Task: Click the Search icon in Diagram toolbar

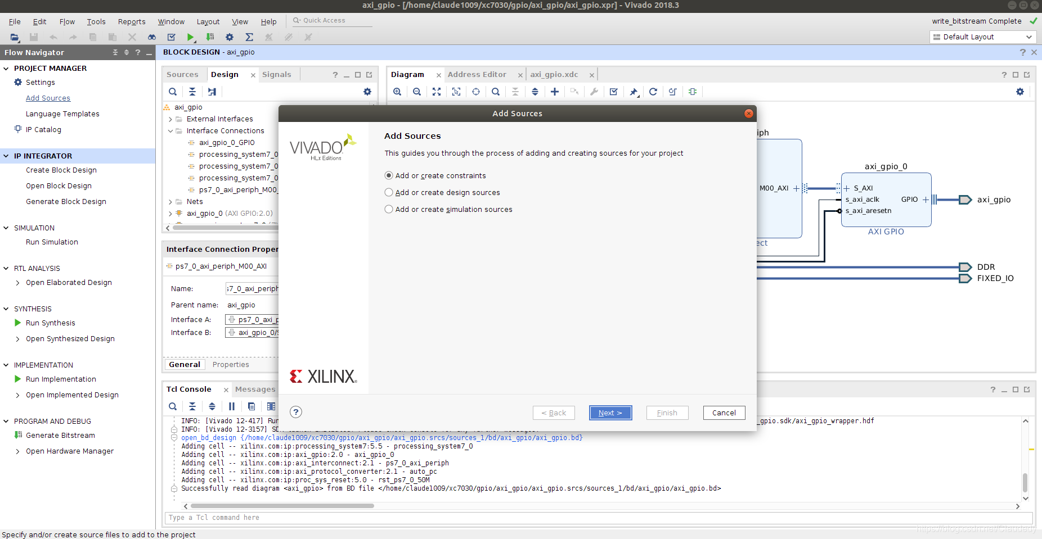Action: pos(496,92)
